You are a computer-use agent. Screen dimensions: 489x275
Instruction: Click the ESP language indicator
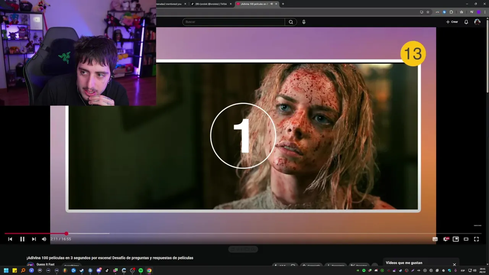click(x=463, y=270)
